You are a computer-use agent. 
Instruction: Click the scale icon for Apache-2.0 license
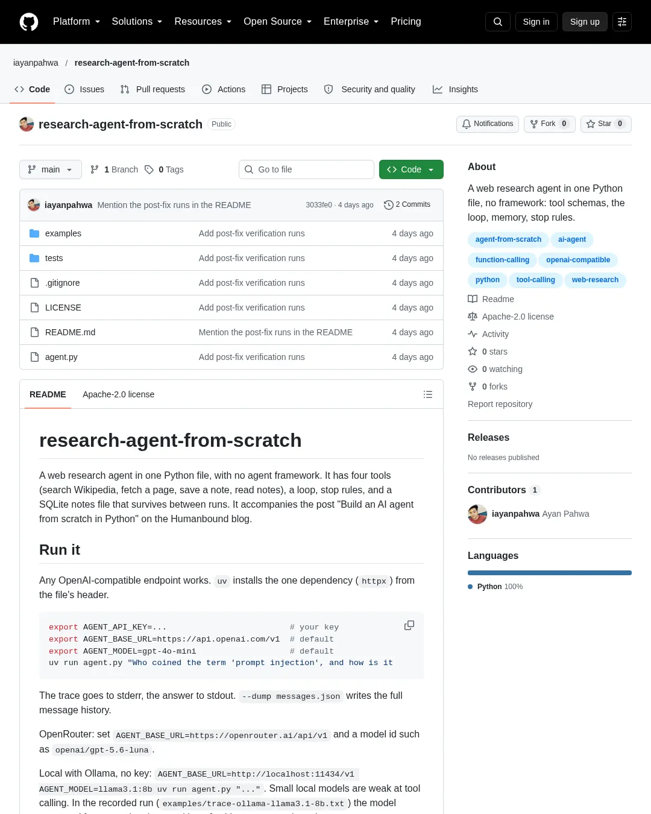coord(473,317)
